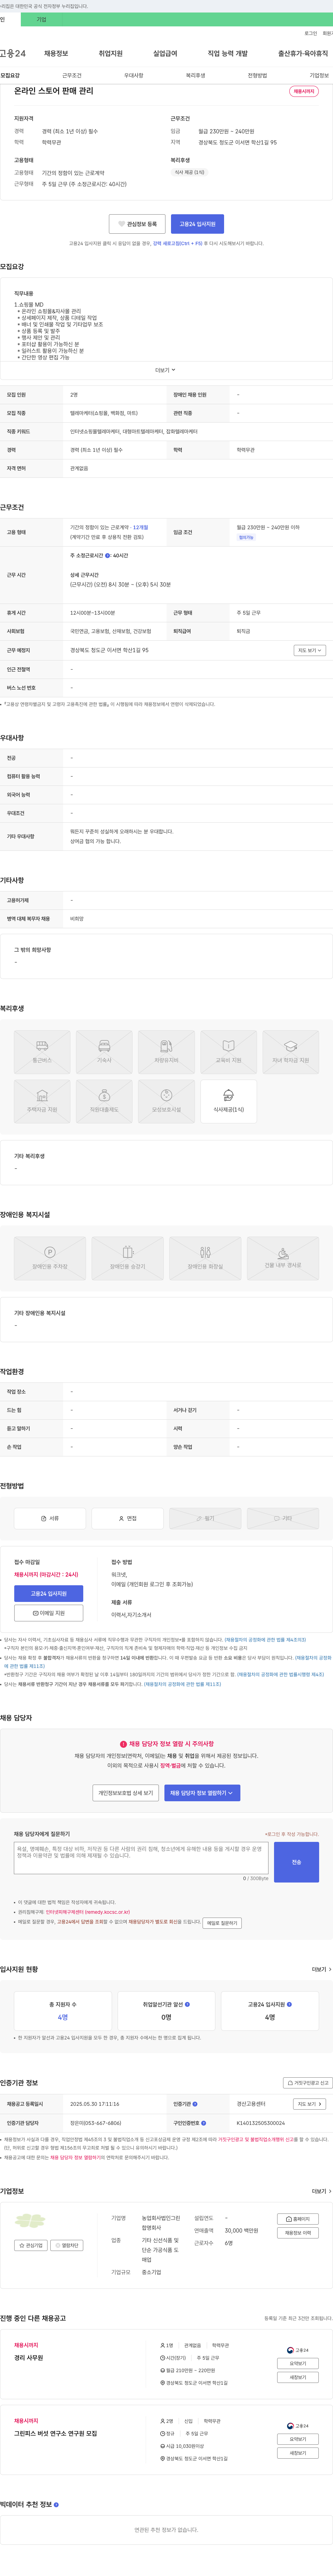Select the 장애인용 화장실 facility icon
Screen dimensions: 333x2576
point(205,1258)
